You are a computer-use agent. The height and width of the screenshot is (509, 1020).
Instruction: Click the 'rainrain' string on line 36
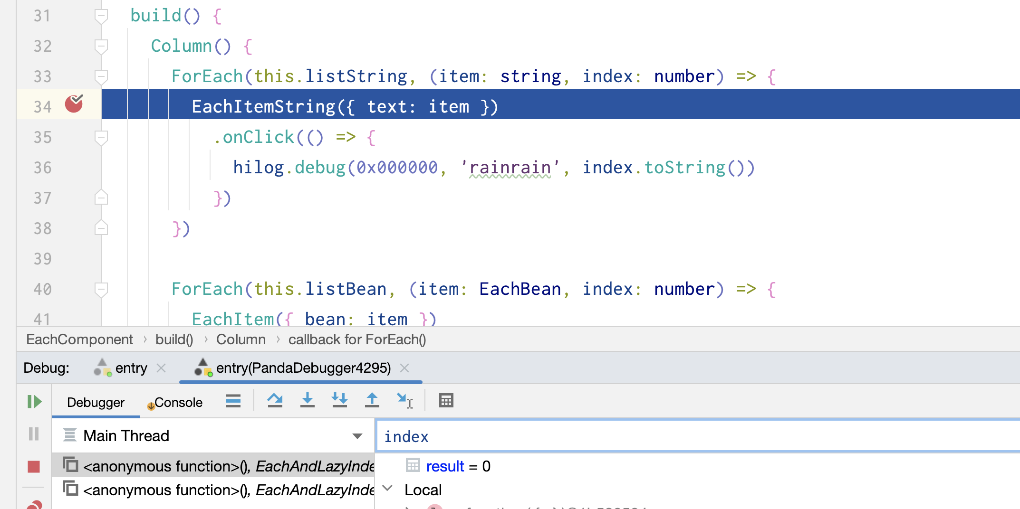[x=510, y=168]
